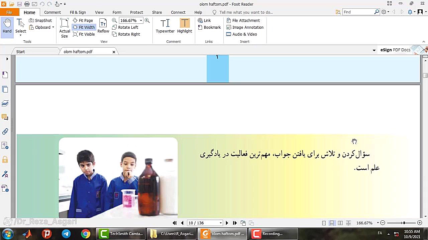This screenshot has width=428, height=240.
Task: Open the zoom percentage dropdown in ribbon
Action: 141,20
